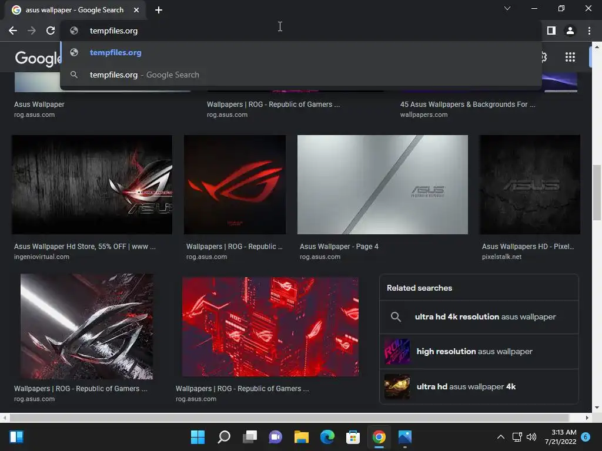Open Asus Wallpaper Hd Store thumbnail
Screen dimensions: 602x451
(x=92, y=184)
